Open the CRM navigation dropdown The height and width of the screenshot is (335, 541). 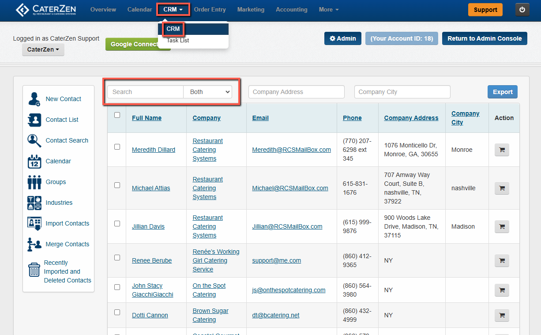(x=173, y=9)
